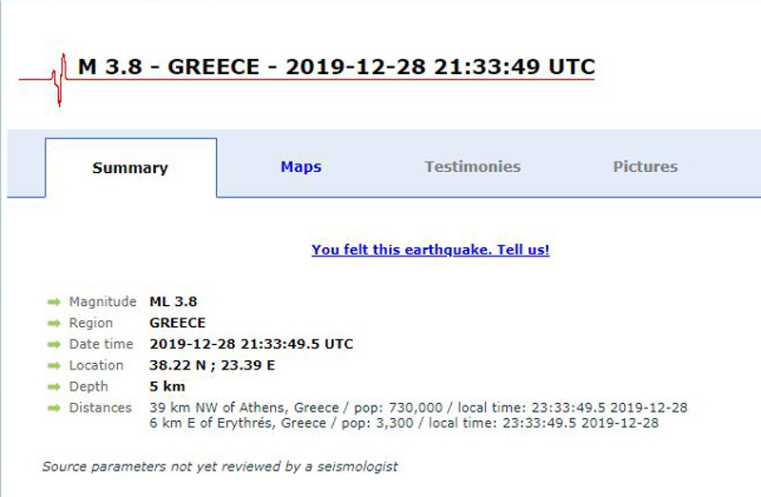
Task: Click the ML 3.8 magnitude value
Action: [173, 302]
